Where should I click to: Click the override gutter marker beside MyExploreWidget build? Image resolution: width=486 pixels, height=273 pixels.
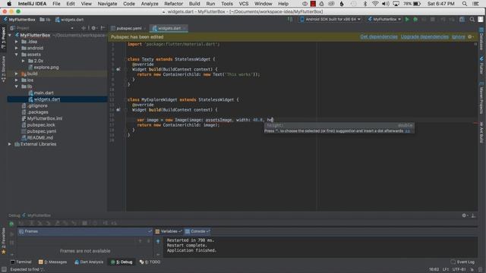[118, 109]
